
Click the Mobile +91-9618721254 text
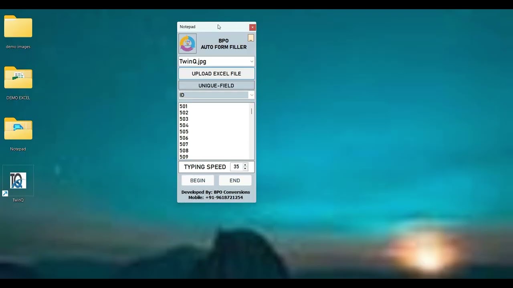216,198
